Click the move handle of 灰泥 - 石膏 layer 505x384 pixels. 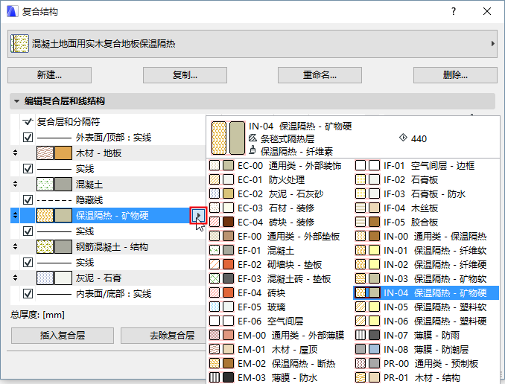click(15, 278)
